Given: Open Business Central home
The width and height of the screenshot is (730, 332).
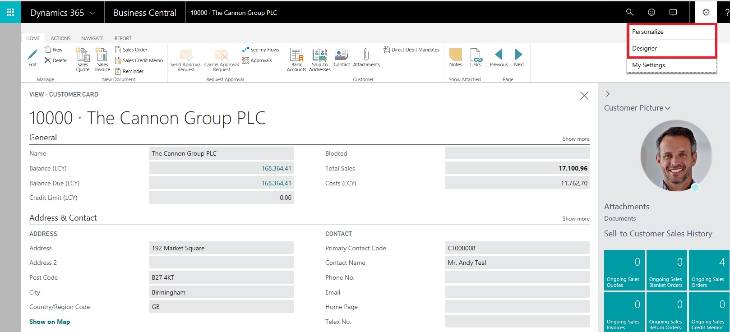Looking at the screenshot, I should pos(145,13).
